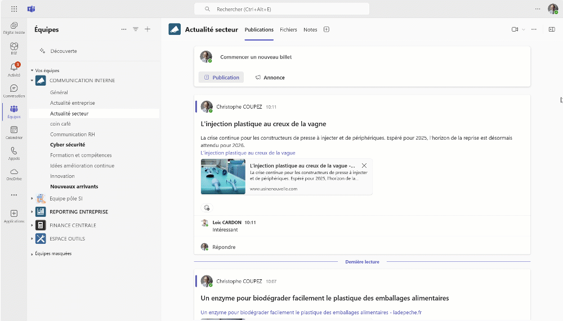Open the app launcher waffle icon
563x321 pixels.
pyautogui.click(x=14, y=9)
